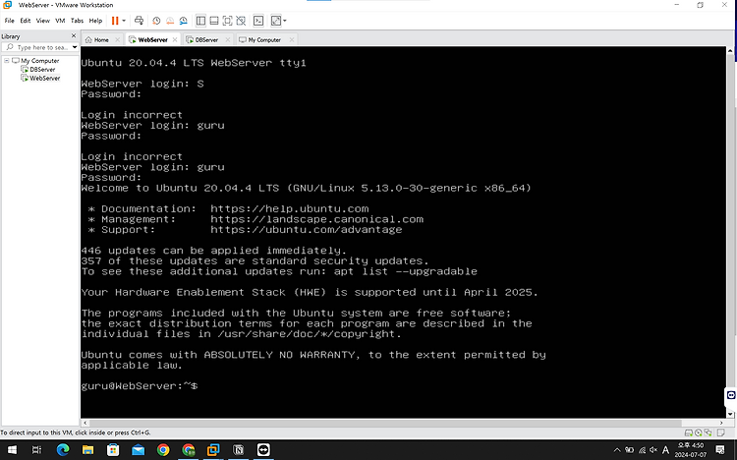Open the power options dropdown arrow
Image resolution: width=737 pixels, height=460 pixels.
click(x=124, y=21)
